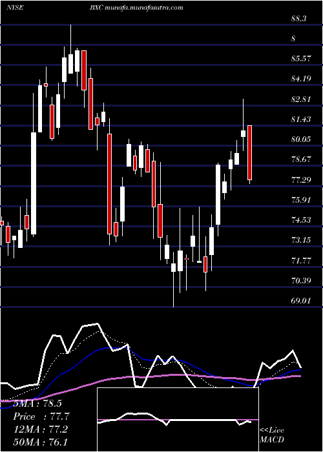The image size is (323, 452).
Task: Select the 75.91 price axis label
Action: (301, 200)
